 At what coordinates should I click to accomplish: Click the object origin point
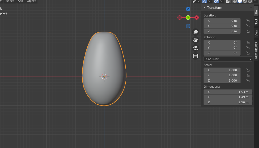pos(104,77)
